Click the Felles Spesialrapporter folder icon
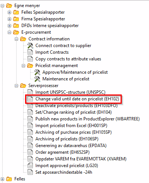 [x=16, y=12]
